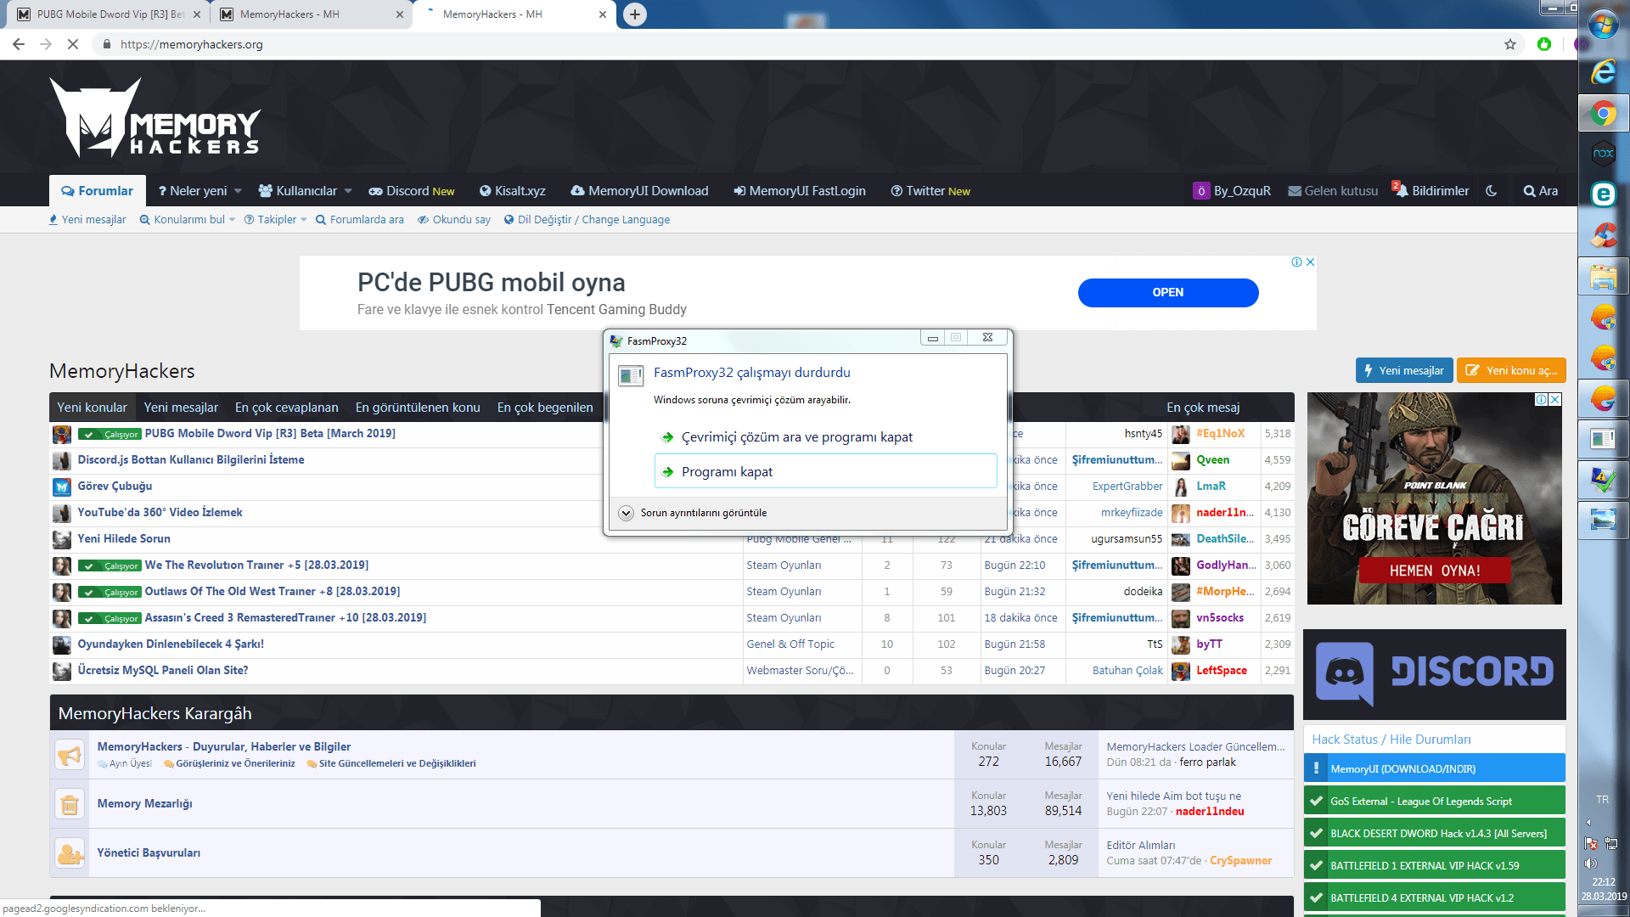Open the Discord.js Bottan Kullanıcı Bilgilerini İsteme thread
The image size is (1630, 917).
[191, 460]
